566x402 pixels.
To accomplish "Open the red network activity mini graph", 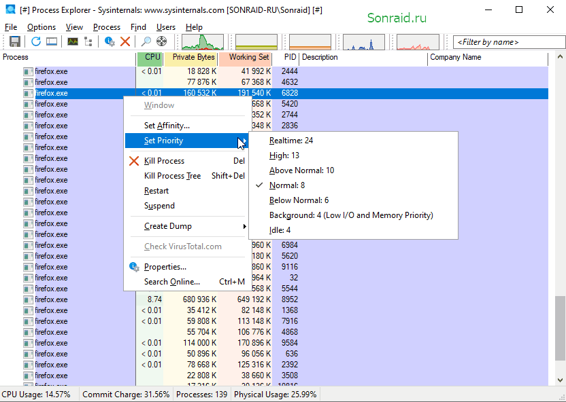I will pos(418,42).
